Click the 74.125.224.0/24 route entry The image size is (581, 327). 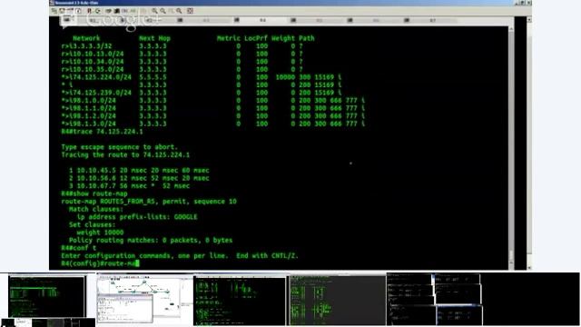tap(202, 77)
